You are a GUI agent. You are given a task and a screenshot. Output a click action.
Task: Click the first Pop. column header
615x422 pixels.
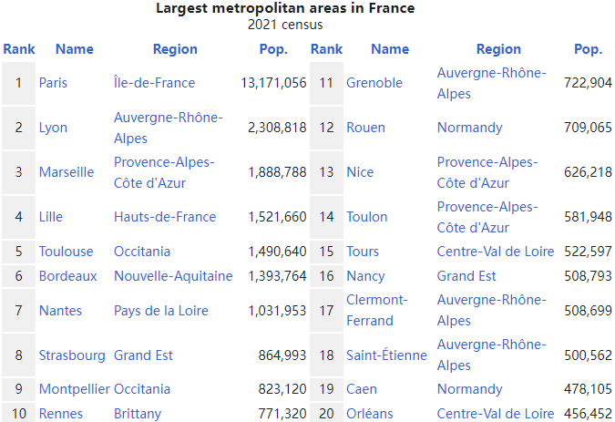(x=273, y=49)
